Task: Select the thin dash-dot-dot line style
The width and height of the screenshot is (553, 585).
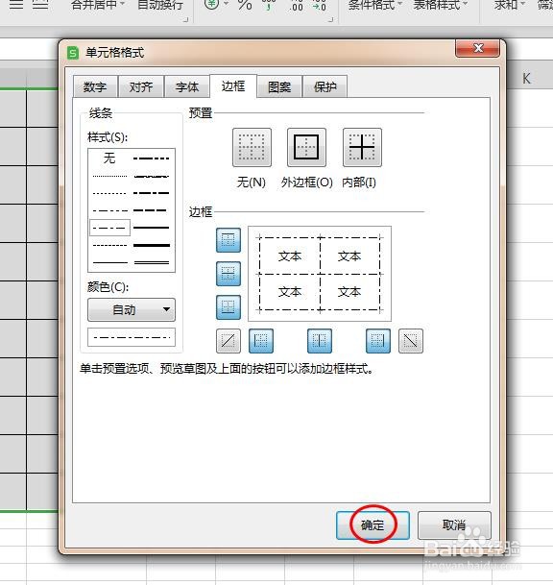Action: [109, 210]
